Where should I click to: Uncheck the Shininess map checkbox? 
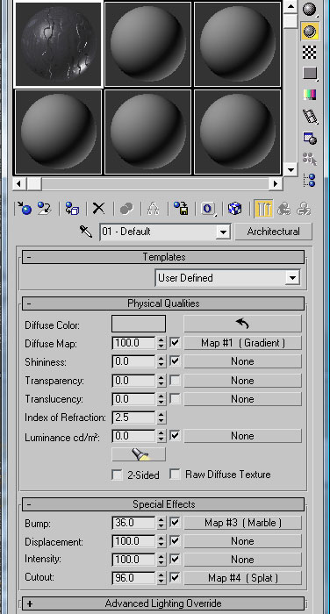pos(175,361)
